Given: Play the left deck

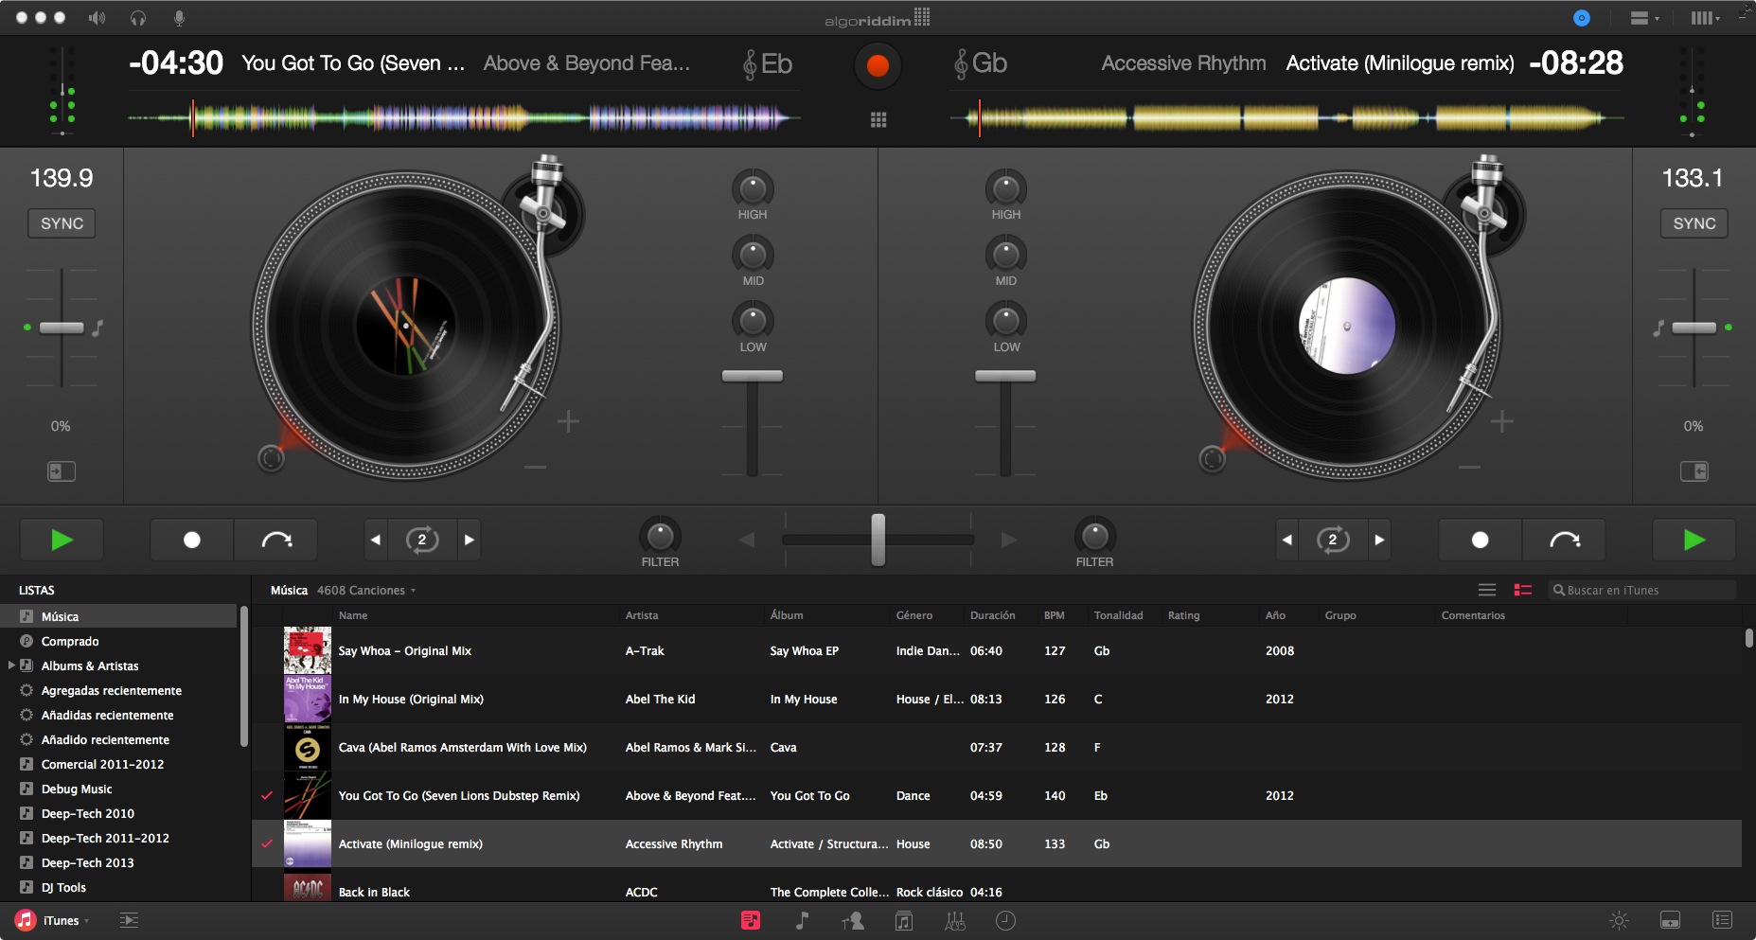Looking at the screenshot, I should tap(62, 540).
